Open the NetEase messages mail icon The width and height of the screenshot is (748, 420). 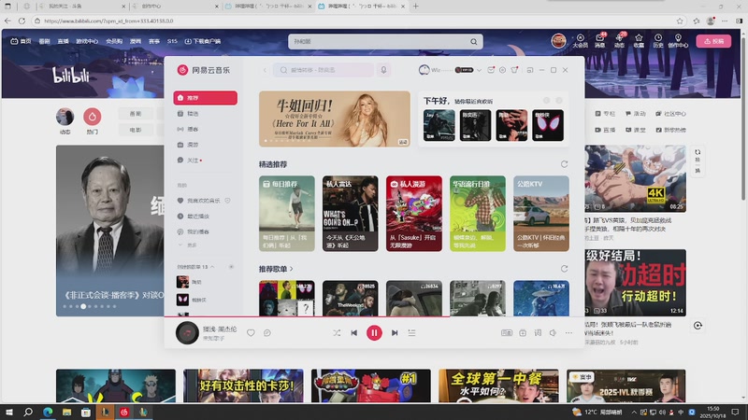coord(491,70)
